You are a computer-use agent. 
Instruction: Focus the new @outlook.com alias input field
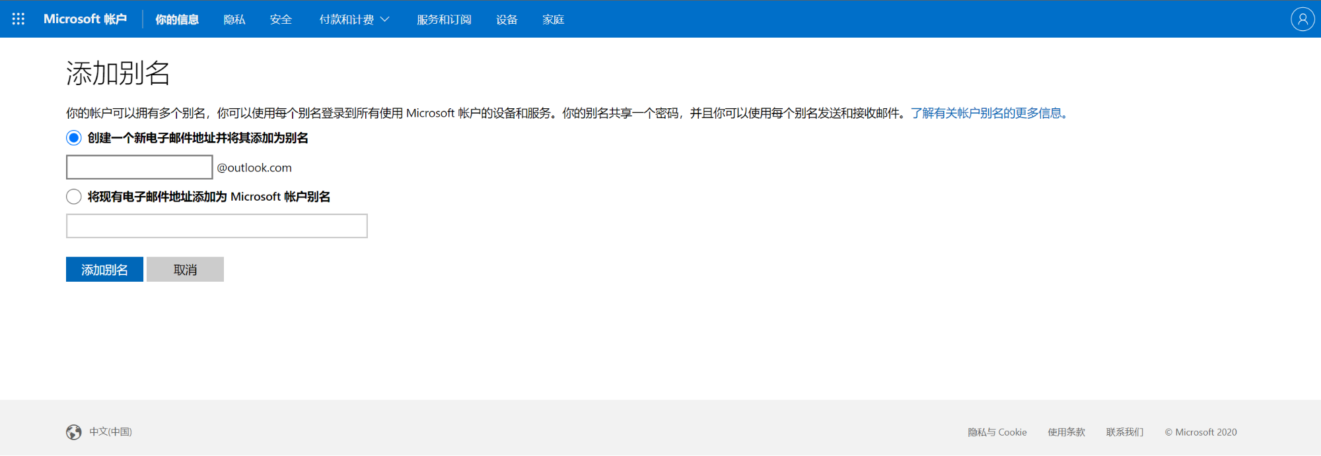tap(139, 167)
